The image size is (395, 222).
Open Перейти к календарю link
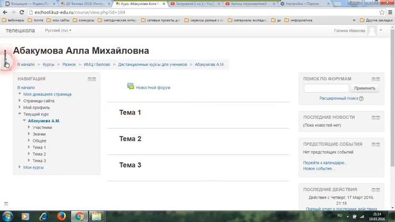[x=325, y=163]
